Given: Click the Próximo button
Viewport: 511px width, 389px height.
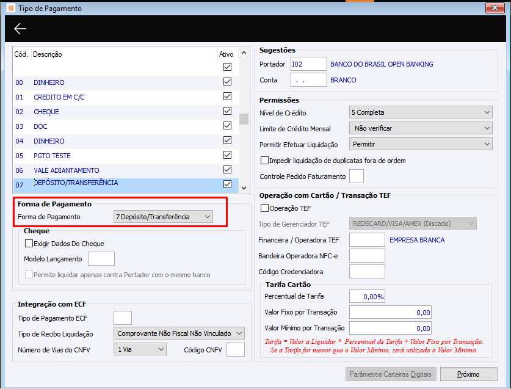Looking at the screenshot, I should tap(469, 374).
